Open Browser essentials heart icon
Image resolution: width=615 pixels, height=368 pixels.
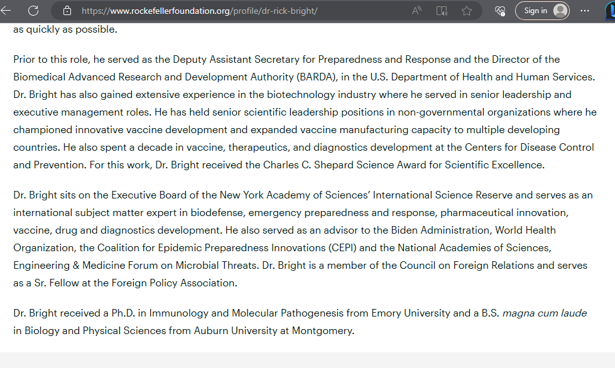[499, 11]
